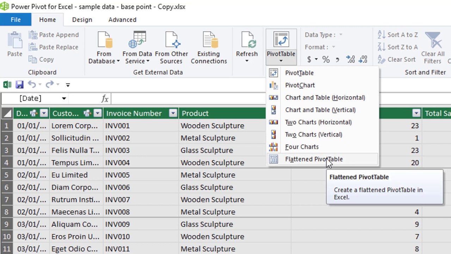Viewport: 451px width, 254px height.
Task: Open the Date column filter dropdown
Action: coord(44,113)
